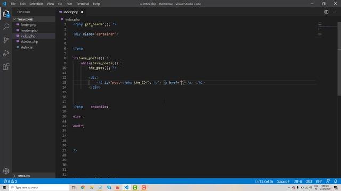Click the unsaved dot on index.php tab
This screenshot has height=191, width=341.
[x=82, y=12]
